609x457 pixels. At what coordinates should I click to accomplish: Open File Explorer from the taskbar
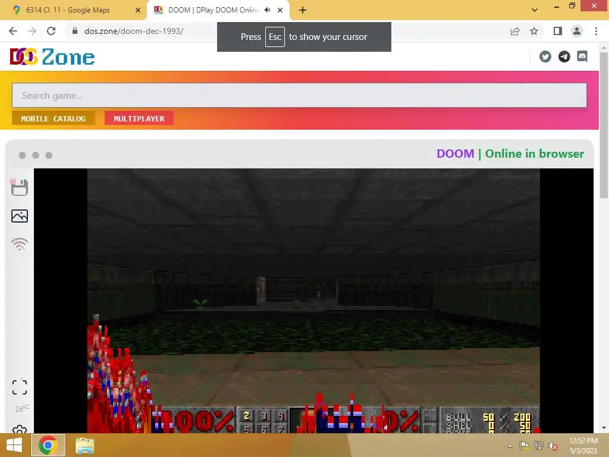(x=84, y=445)
